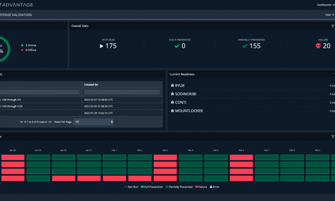Click the red Offline status dot
The height and width of the screenshot is (201, 335).
click(22, 50)
